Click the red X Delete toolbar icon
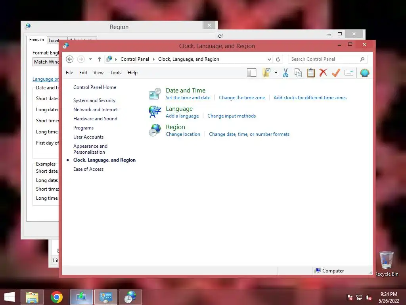 pos(323,73)
